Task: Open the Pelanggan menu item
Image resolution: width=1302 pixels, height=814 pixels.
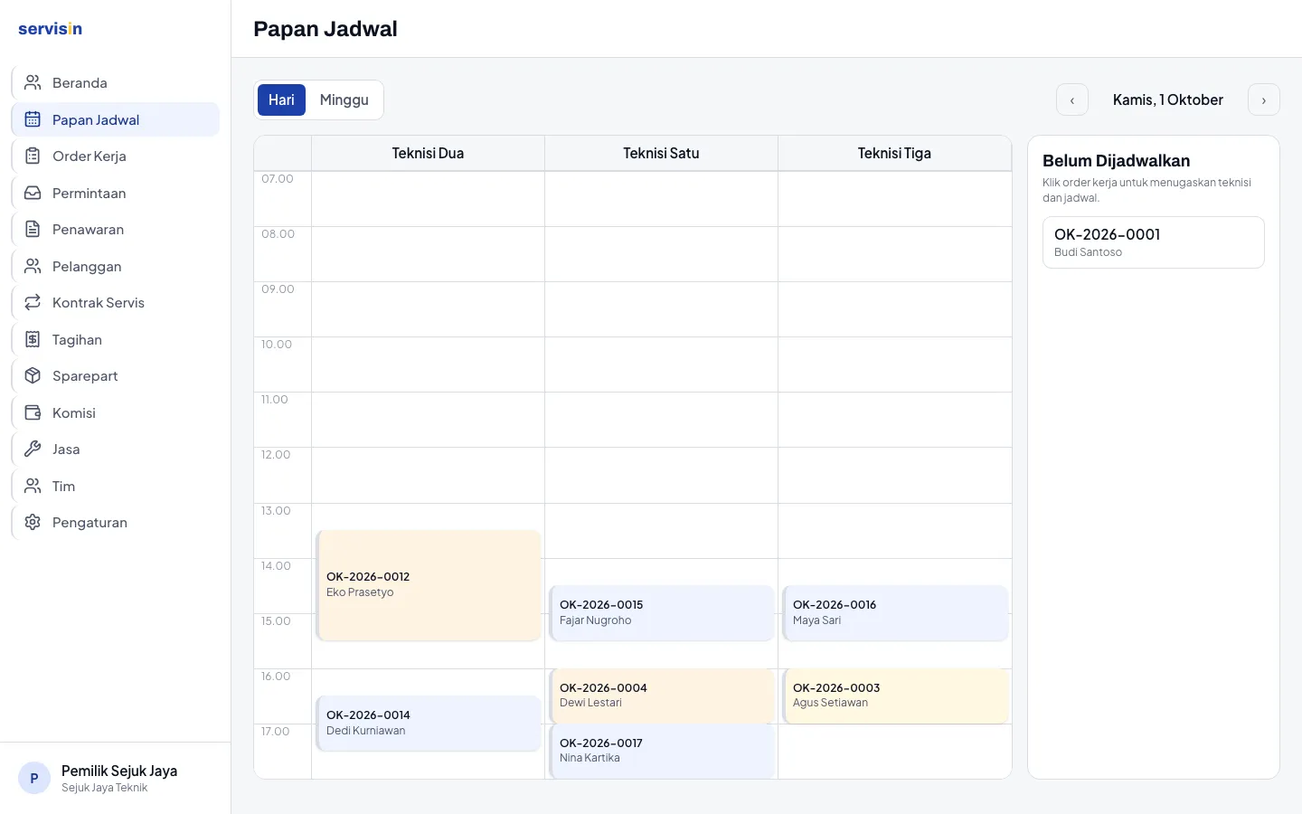Action: (x=116, y=266)
